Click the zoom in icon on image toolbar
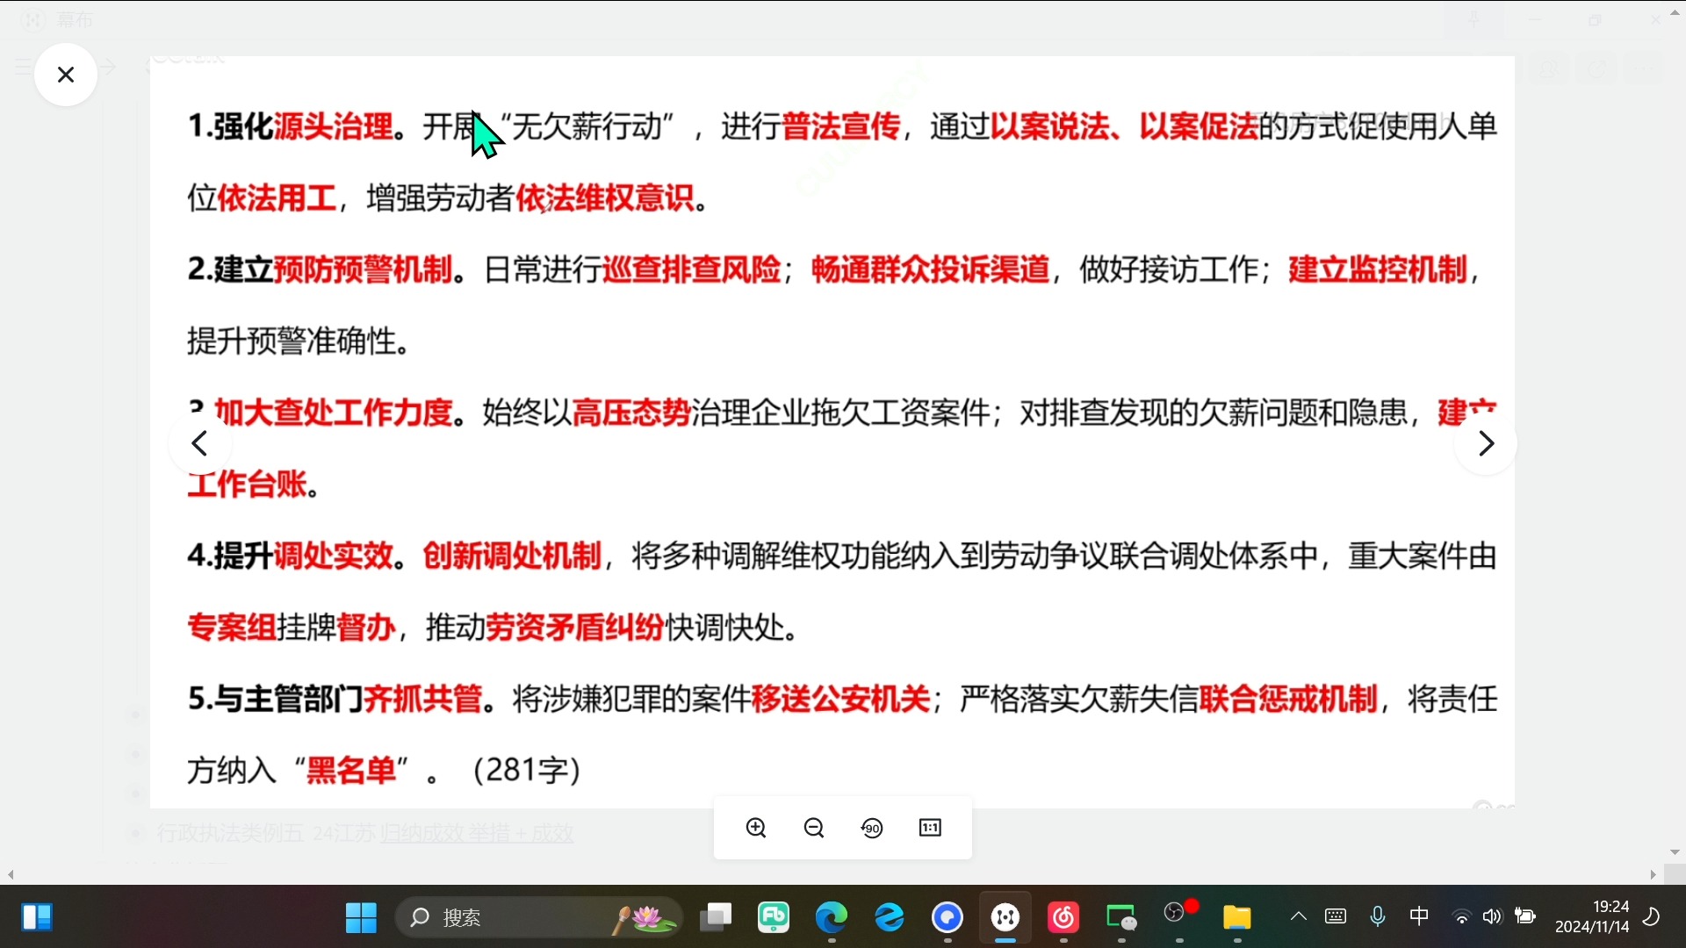Image resolution: width=1686 pixels, height=948 pixels. coord(756,827)
